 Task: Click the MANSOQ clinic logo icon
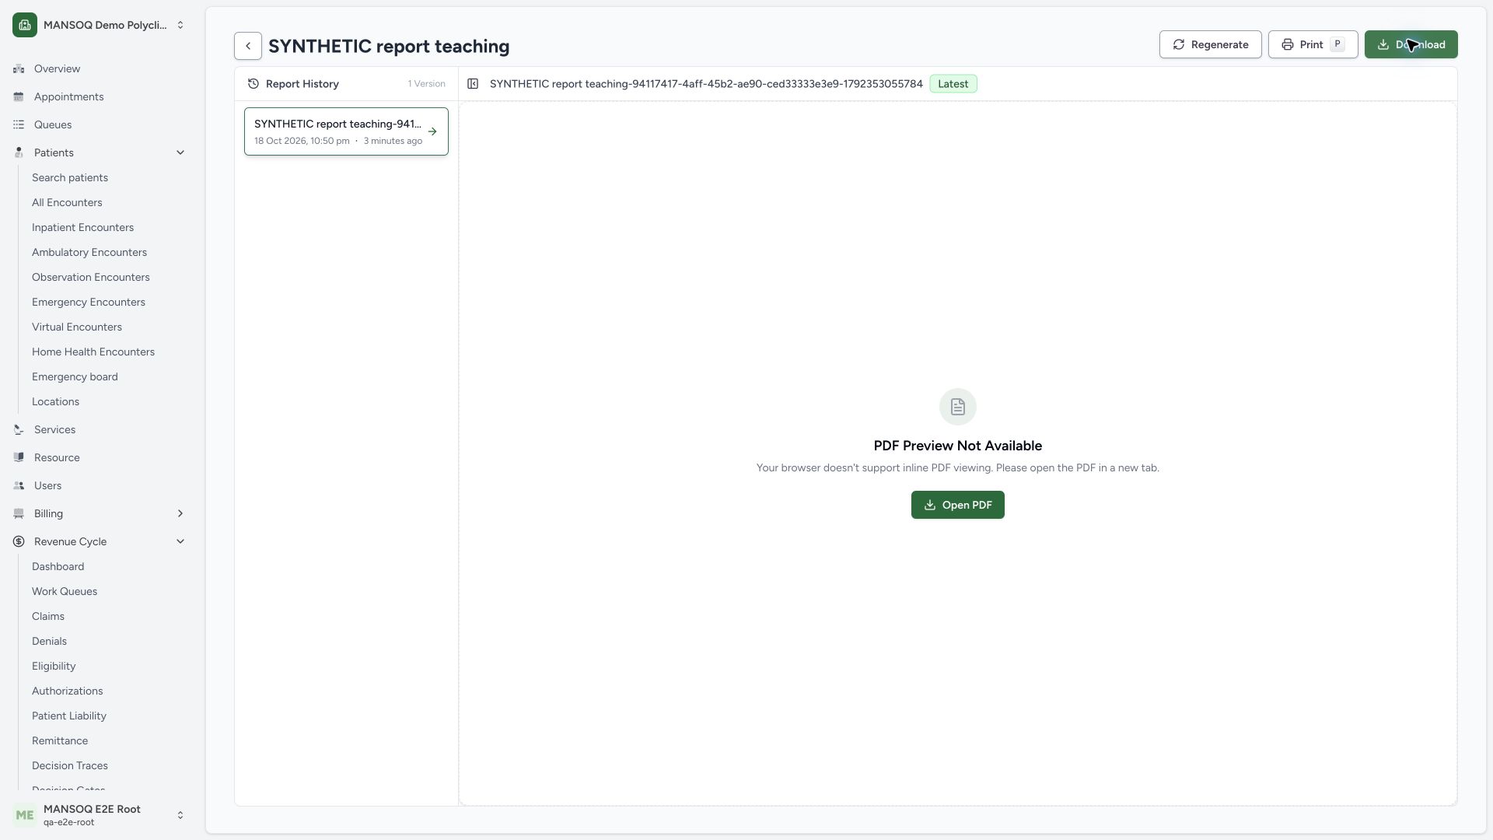[x=25, y=25]
